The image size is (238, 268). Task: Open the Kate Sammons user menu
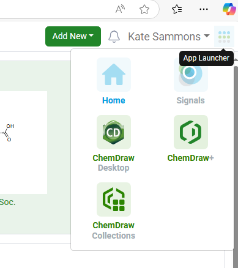[x=169, y=37]
